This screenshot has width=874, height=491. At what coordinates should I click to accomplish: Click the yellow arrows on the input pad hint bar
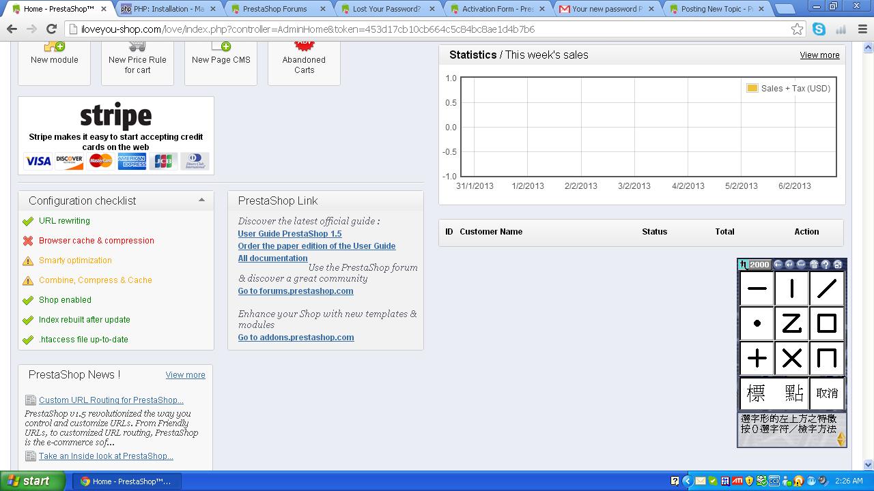841,438
